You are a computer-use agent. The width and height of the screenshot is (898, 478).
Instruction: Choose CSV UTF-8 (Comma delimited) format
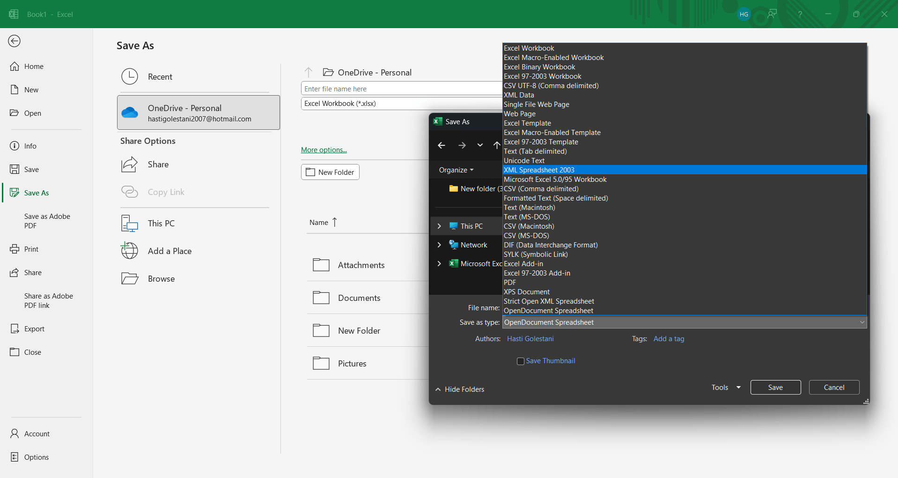551,86
